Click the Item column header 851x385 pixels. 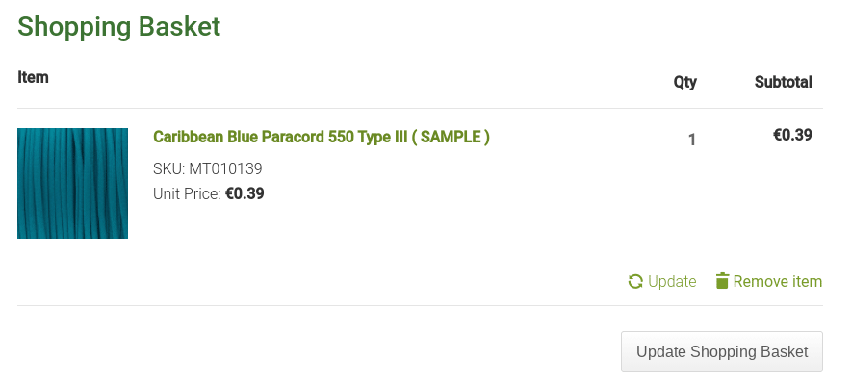(33, 77)
